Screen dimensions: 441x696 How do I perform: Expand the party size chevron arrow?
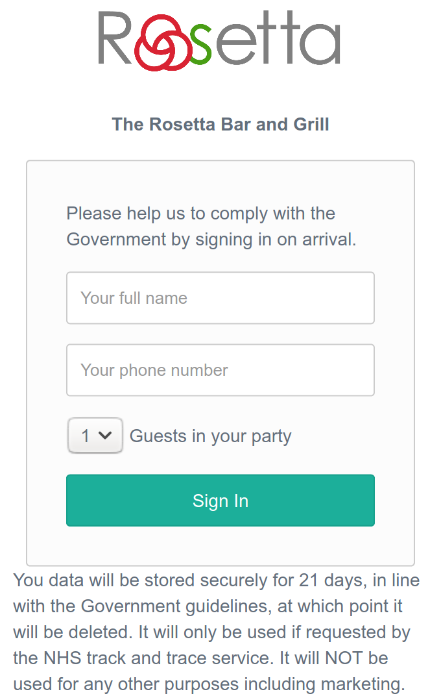click(x=106, y=436)
